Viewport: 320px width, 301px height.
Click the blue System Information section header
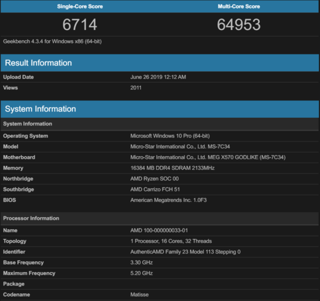pos(160,109)
